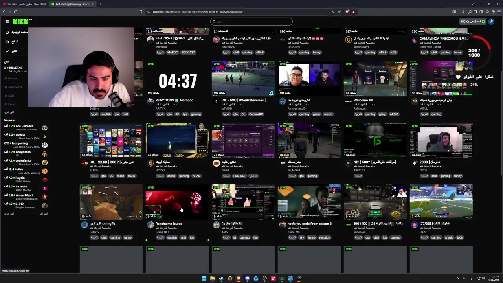Expand show more under recommended channels

click(9, 214)
